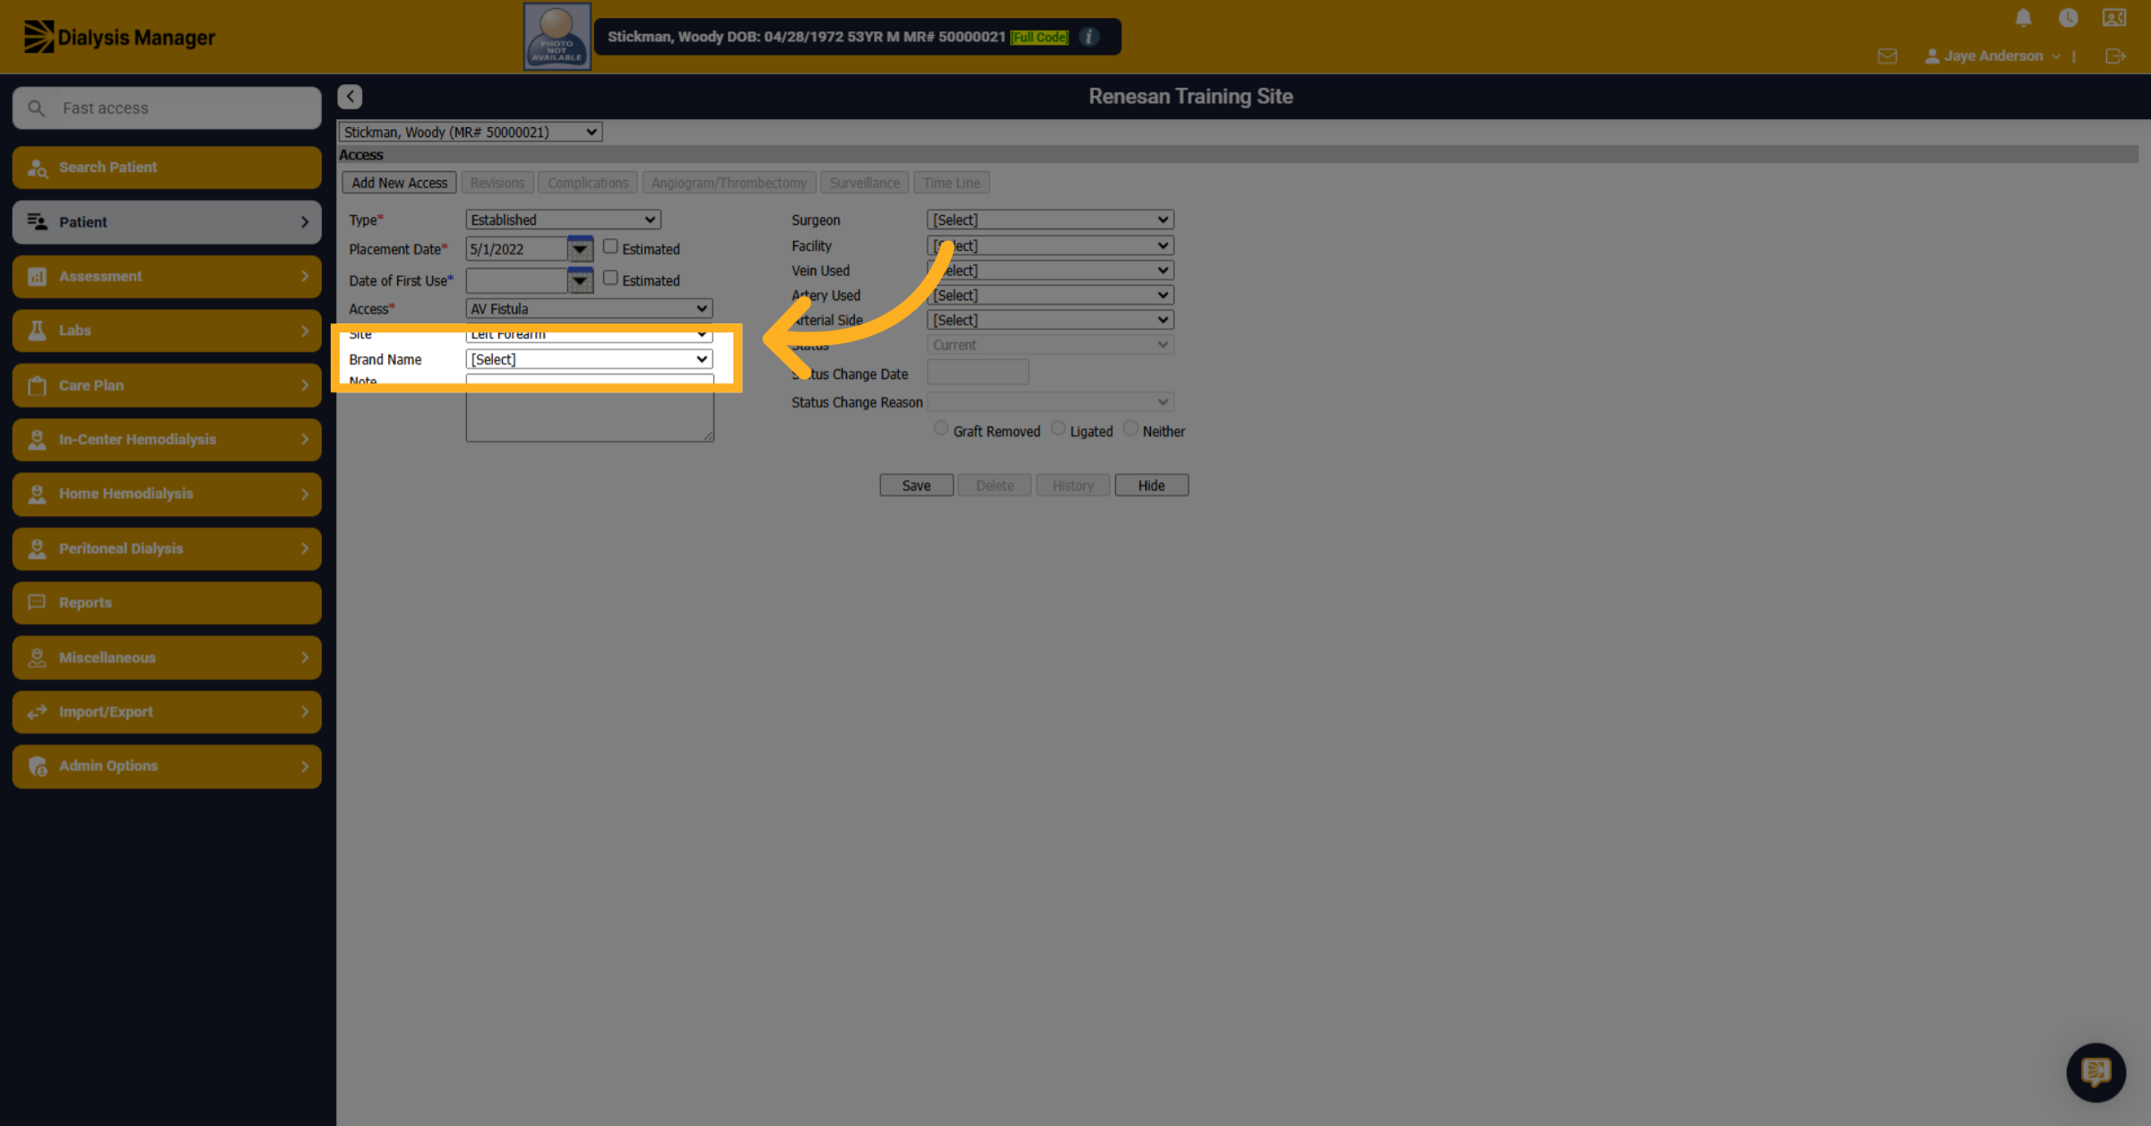The height and width of the screenshot is (1126, 2151).
Task: Switch to the Complications tab
Action: [588, 183]
